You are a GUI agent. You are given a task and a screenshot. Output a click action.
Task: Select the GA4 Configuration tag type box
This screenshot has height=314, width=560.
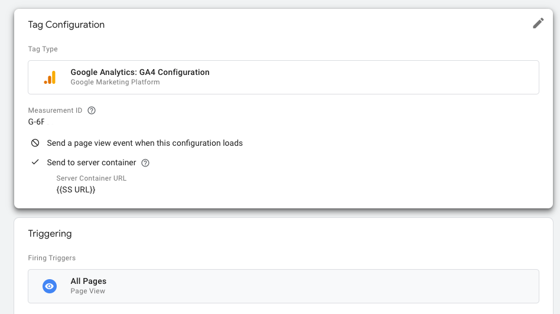[x=283, y=77]
